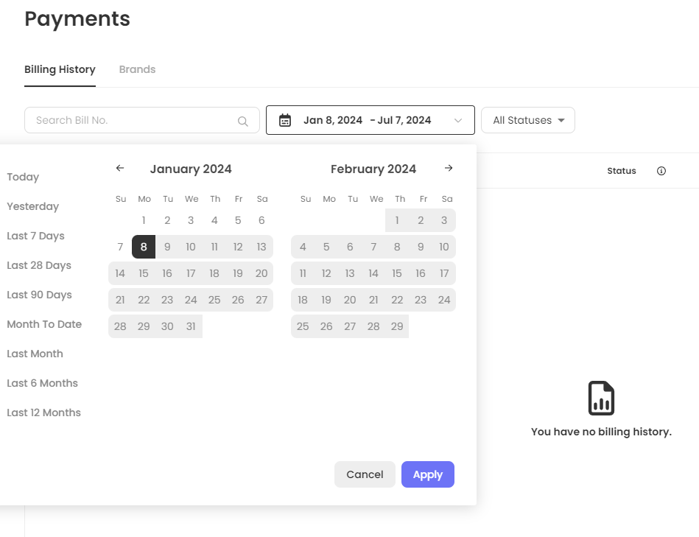
Task: Click the search magnifier icon
Action: point(243,122)
